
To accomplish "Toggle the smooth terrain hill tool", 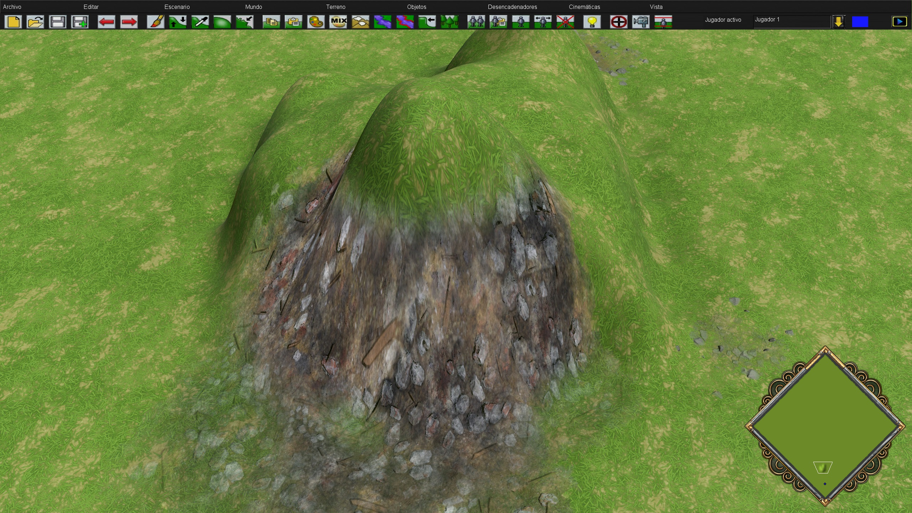I will pos(222,22).
